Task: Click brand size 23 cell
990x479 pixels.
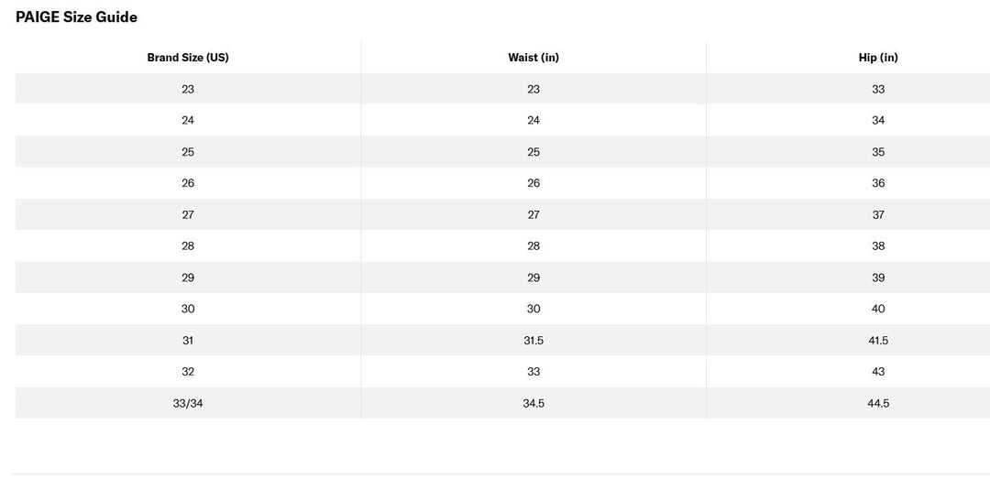Action: pos(188,89)
